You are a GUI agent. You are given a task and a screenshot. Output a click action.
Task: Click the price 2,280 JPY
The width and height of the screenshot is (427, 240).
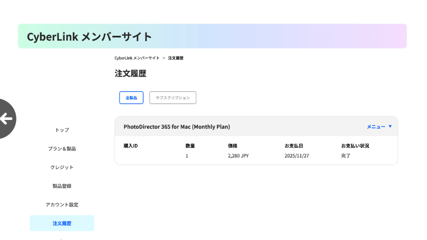238,156
